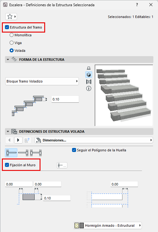Image resolution: width=158 pixels, height=232 pixels.
Task: Uncheck Estructura del Tramo checkbox
Action: (x=7, y=27)
